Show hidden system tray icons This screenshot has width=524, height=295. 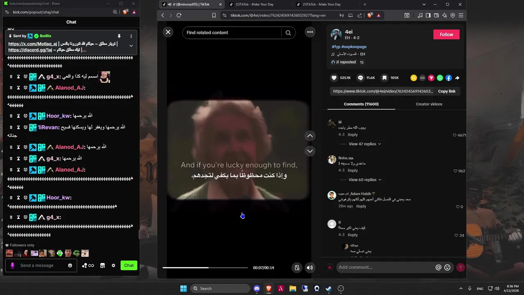(461, 288)
